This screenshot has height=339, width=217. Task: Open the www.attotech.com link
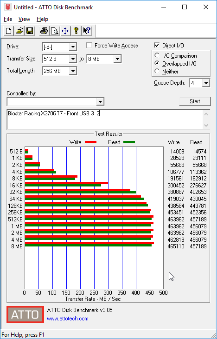click(x=68, y=319)
